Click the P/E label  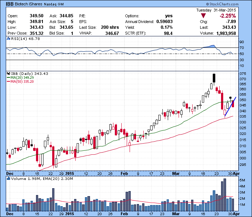pos(82,16)
